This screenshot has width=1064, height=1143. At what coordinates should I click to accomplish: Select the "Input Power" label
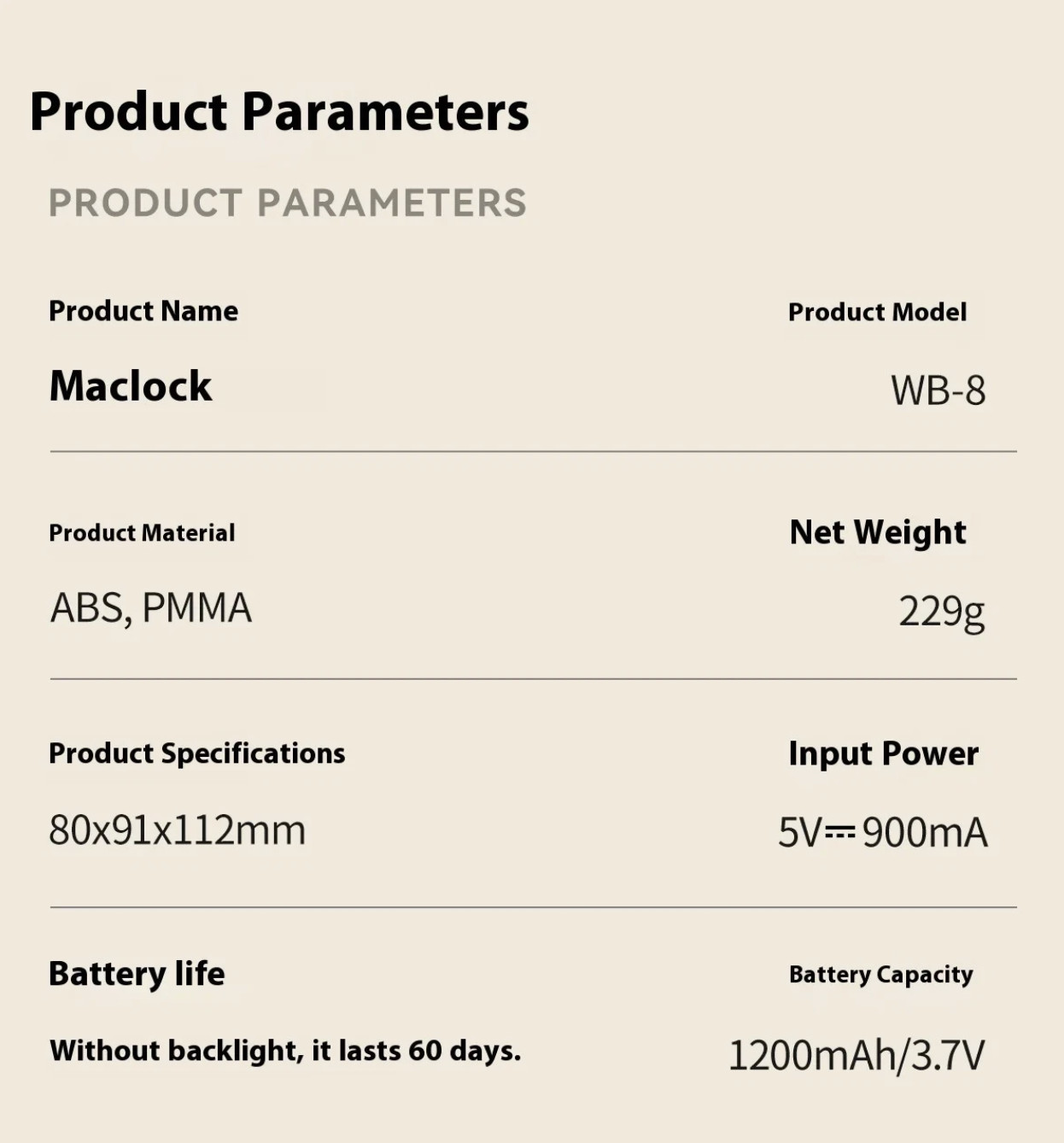883,753
